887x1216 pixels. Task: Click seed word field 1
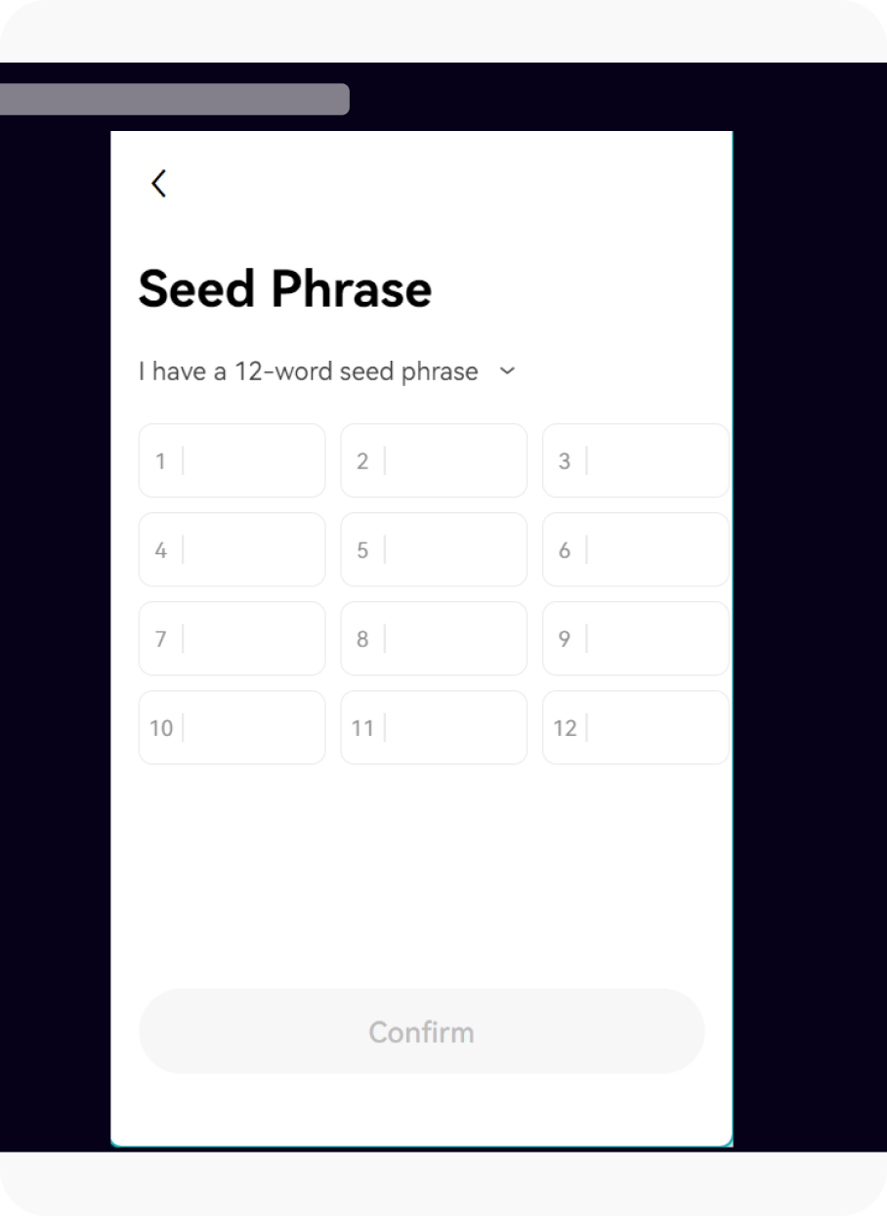pyautogui.click(x=232, y=460)
